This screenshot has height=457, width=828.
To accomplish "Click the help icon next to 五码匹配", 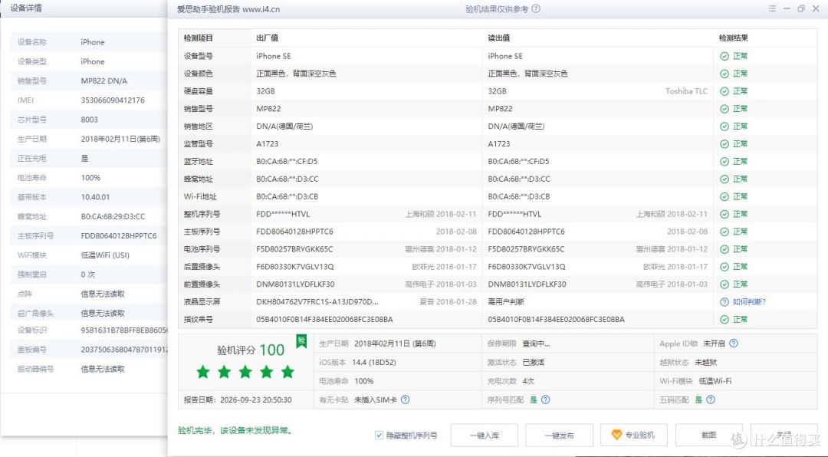I will tap(711, 400).
